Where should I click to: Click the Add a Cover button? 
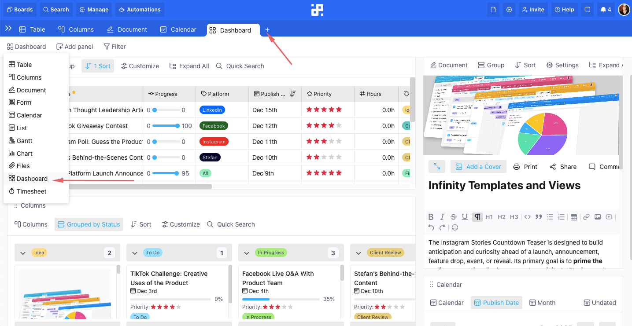tap(478, 166)
